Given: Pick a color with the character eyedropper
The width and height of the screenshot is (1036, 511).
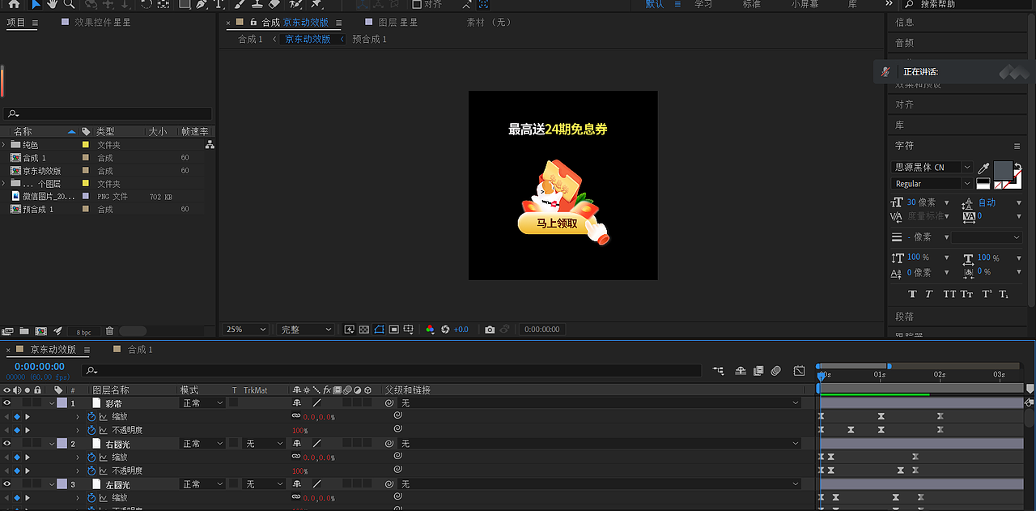Looking at the screenshot, I should pyautogui.click(x=983, y=168).
